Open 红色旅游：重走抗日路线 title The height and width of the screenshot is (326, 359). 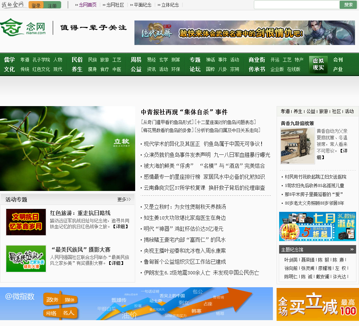80,213
